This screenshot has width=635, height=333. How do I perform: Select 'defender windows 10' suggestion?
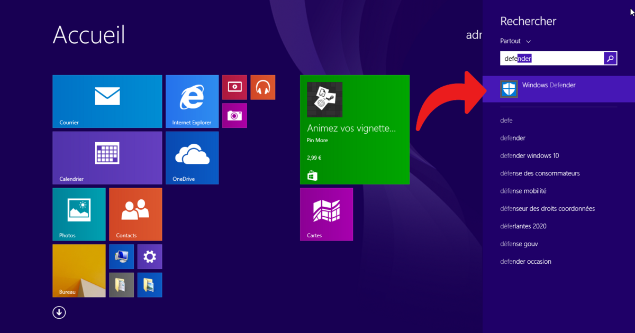pos(530,156)
